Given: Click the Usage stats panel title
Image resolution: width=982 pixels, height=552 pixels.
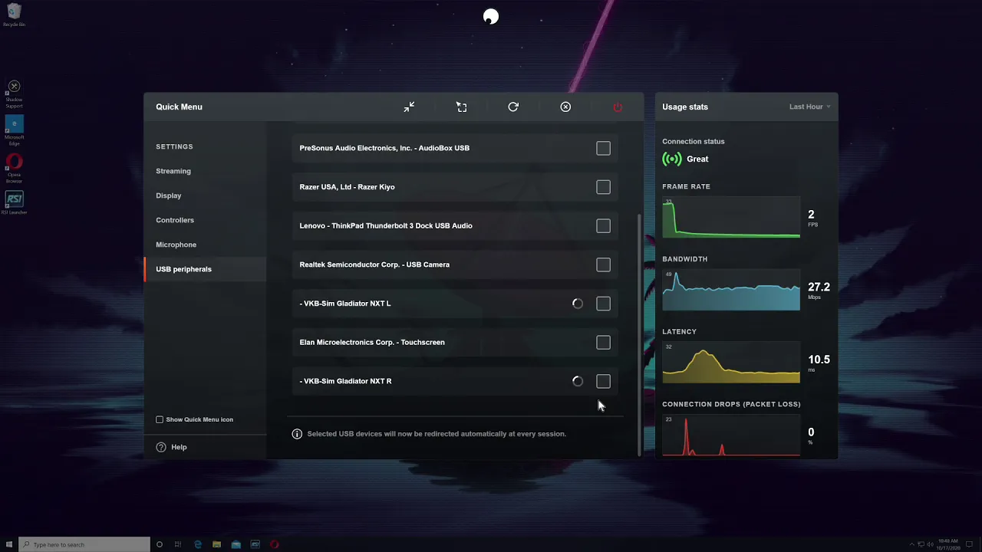Looking at the screenshot, I should [x=685, y=107].
